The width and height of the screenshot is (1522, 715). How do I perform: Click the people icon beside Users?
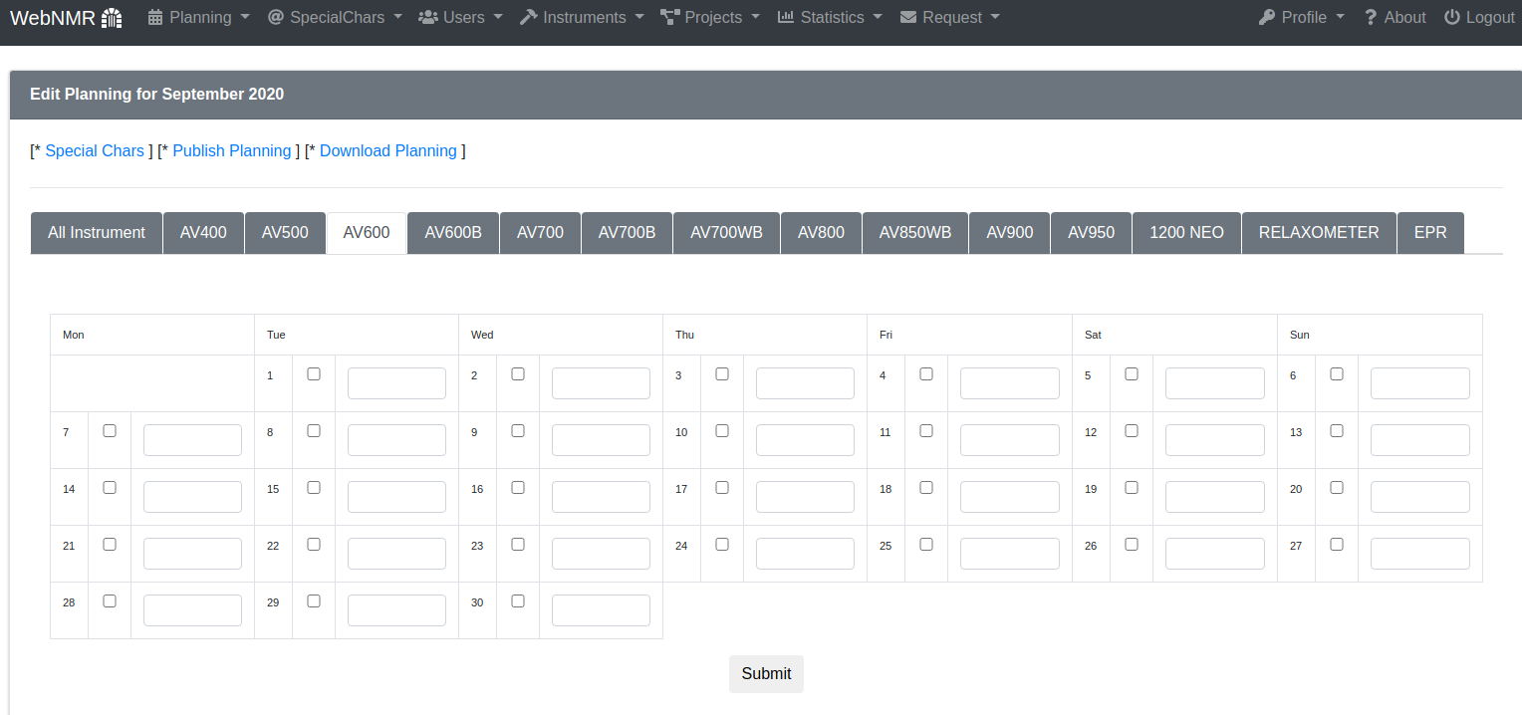(428, 17)
